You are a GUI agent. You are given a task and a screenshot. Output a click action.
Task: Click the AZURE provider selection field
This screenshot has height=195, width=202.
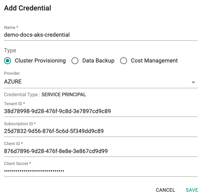101,82
